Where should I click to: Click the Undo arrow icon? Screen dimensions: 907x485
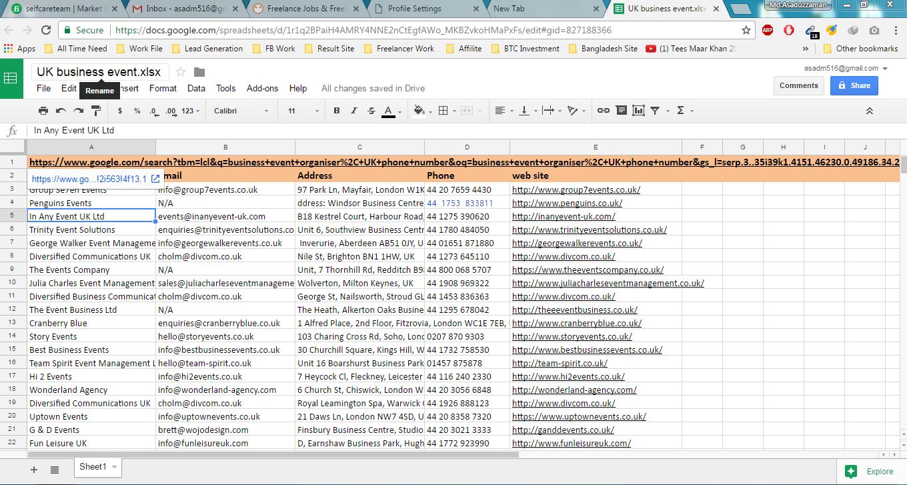click(61, 111)
